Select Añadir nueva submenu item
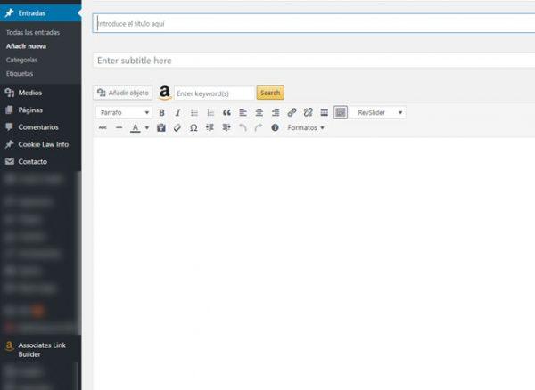The width and height of the screenshot is (535, 390). 26,46
